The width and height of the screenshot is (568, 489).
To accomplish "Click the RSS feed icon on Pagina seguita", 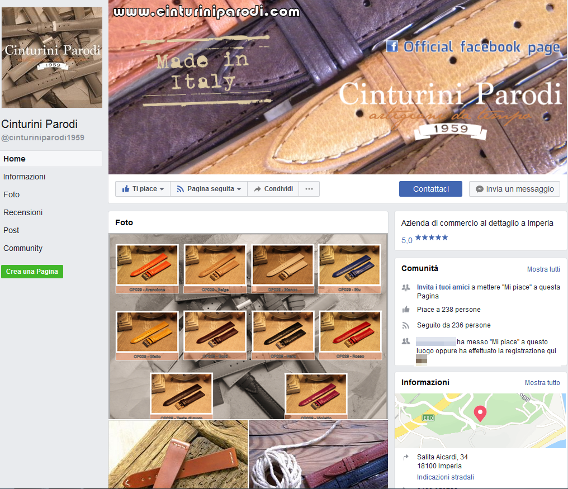I will coord(180,189).
